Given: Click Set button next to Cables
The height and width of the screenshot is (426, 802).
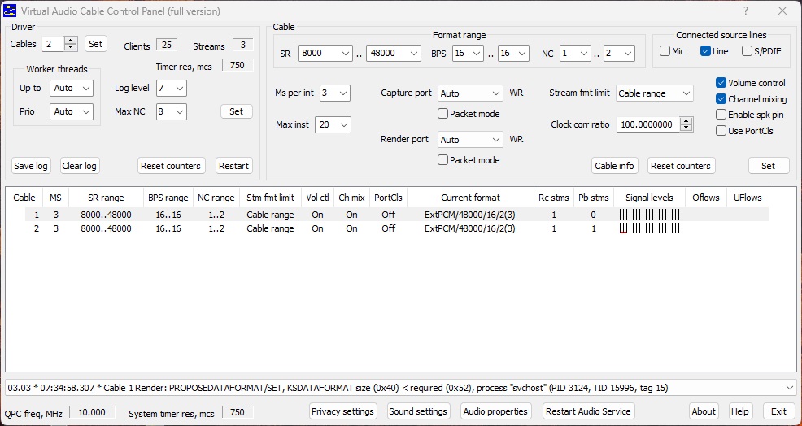Looking at the screenshot, I should click(x=96, y=44).
